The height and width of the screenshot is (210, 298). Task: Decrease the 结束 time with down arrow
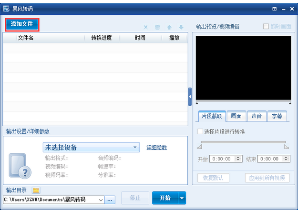tap(286, 160)
